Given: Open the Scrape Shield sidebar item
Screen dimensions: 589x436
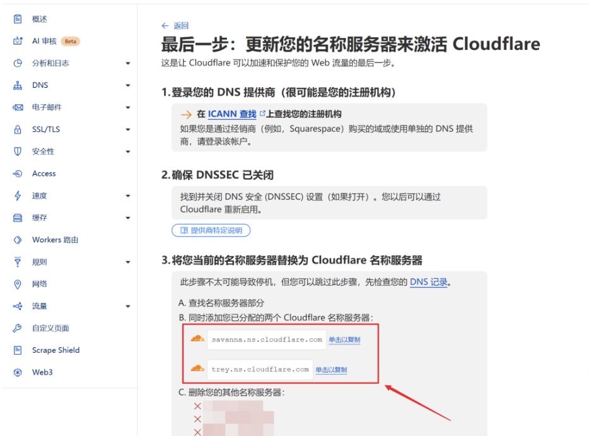Looking at the screenshot, I should (x=56, y=350).
